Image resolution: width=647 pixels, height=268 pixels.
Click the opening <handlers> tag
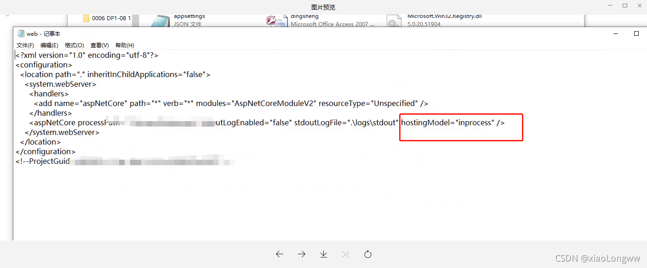point(49,94)
